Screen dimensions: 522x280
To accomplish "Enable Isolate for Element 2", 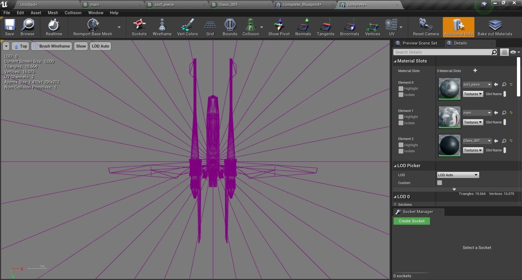I will (x=401, y=151).
